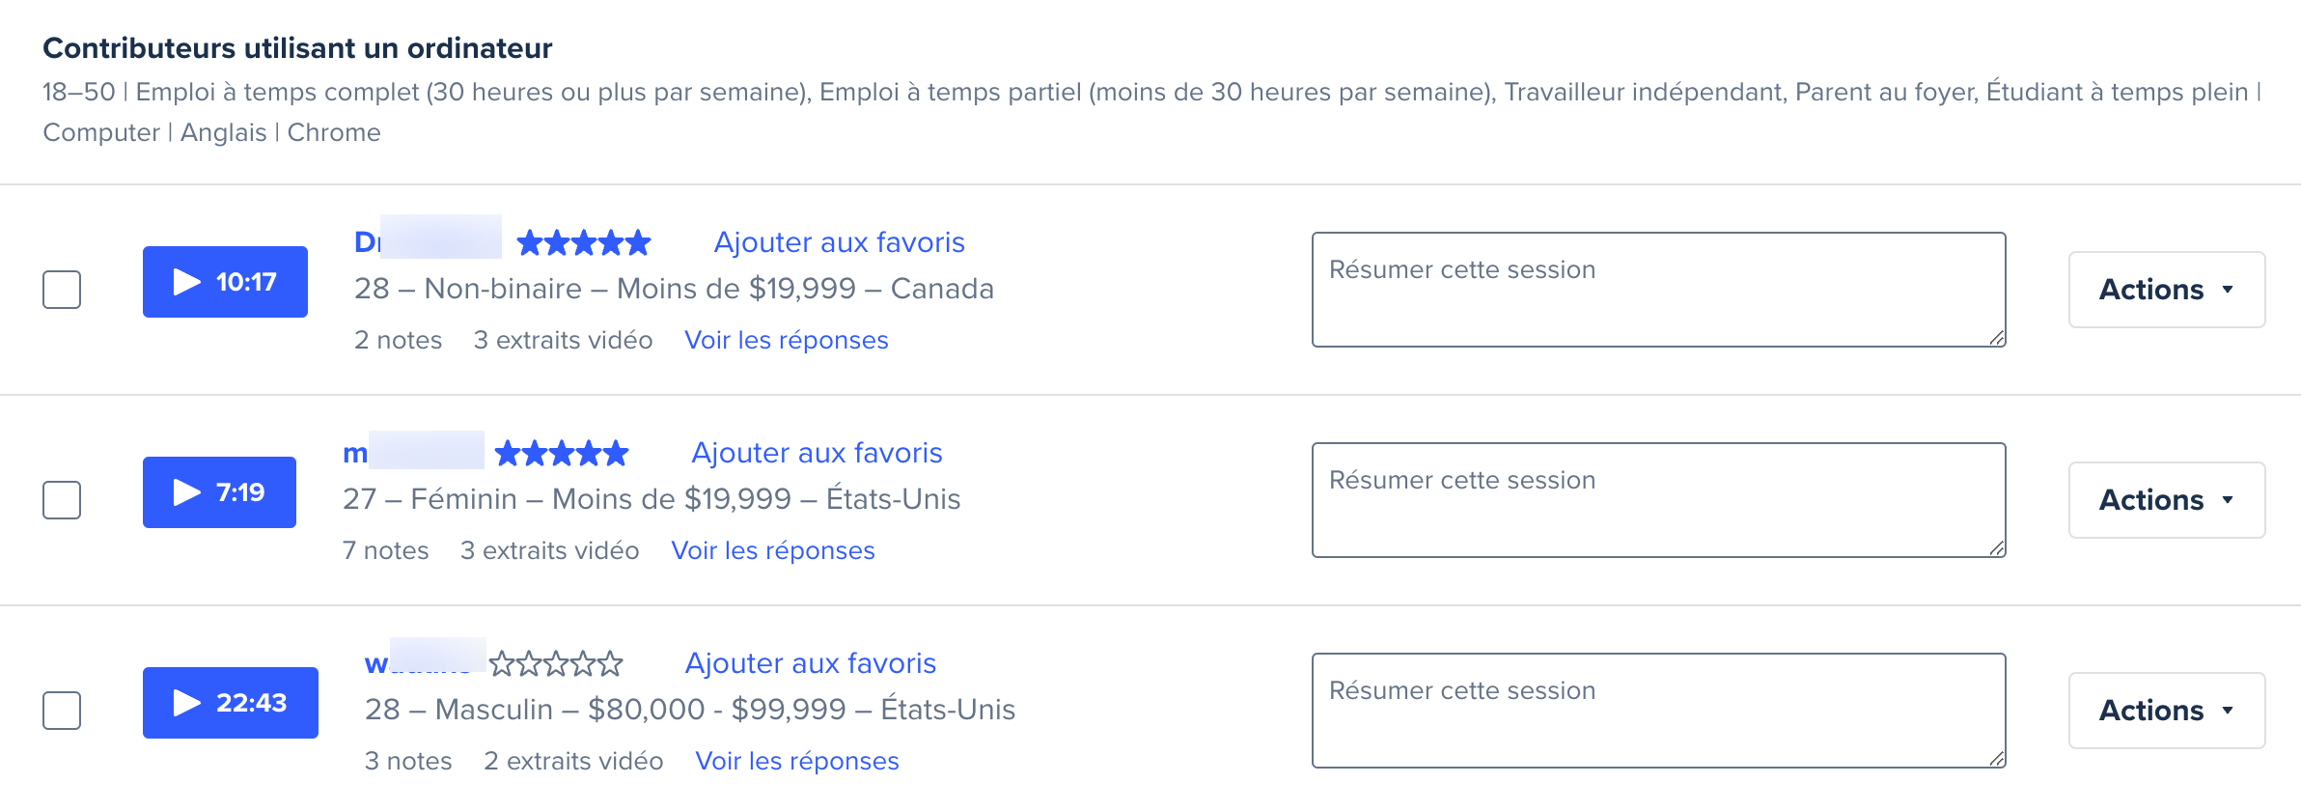This screenshot has height=811, width=2301.
Task: Set empty star rating for 28-year-old male contributor
Action: 556,663
